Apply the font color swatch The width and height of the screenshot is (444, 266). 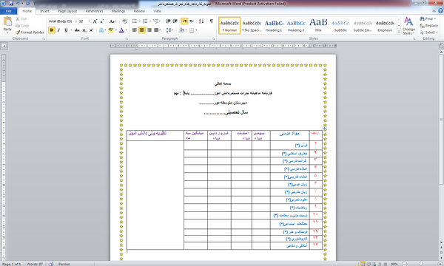tap(121, 30)
